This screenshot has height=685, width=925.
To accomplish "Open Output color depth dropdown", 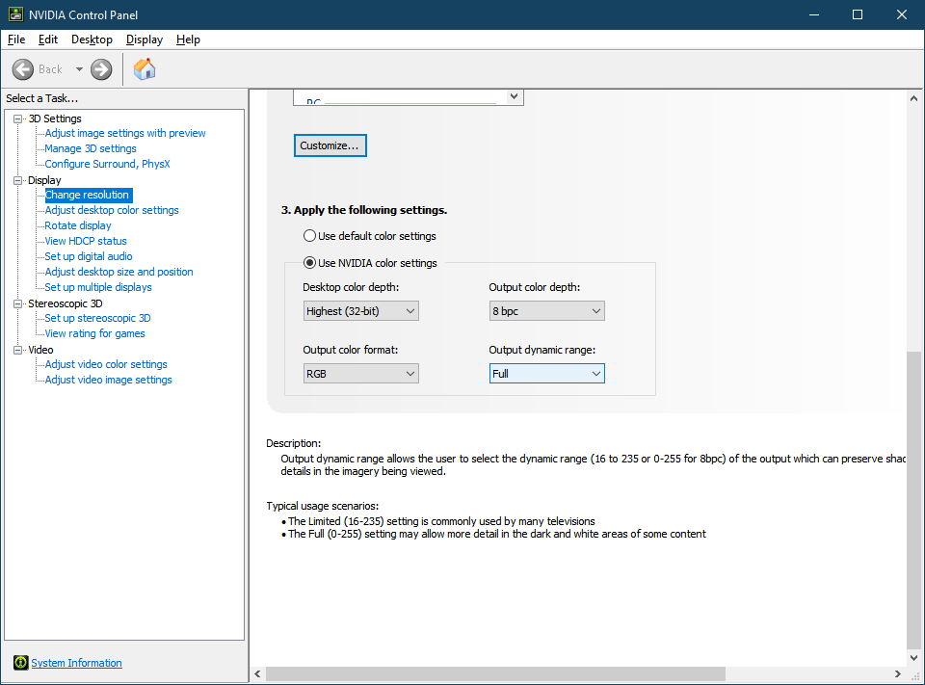I will pyautogui.click(x=547, y=311).
